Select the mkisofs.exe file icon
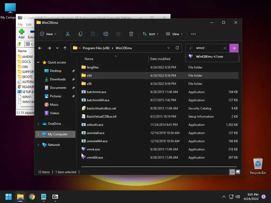Screen dimensions: 271x203 (83, 124)
